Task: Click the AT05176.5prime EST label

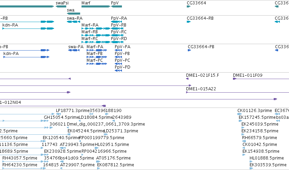Action: (x=113, y=158)
